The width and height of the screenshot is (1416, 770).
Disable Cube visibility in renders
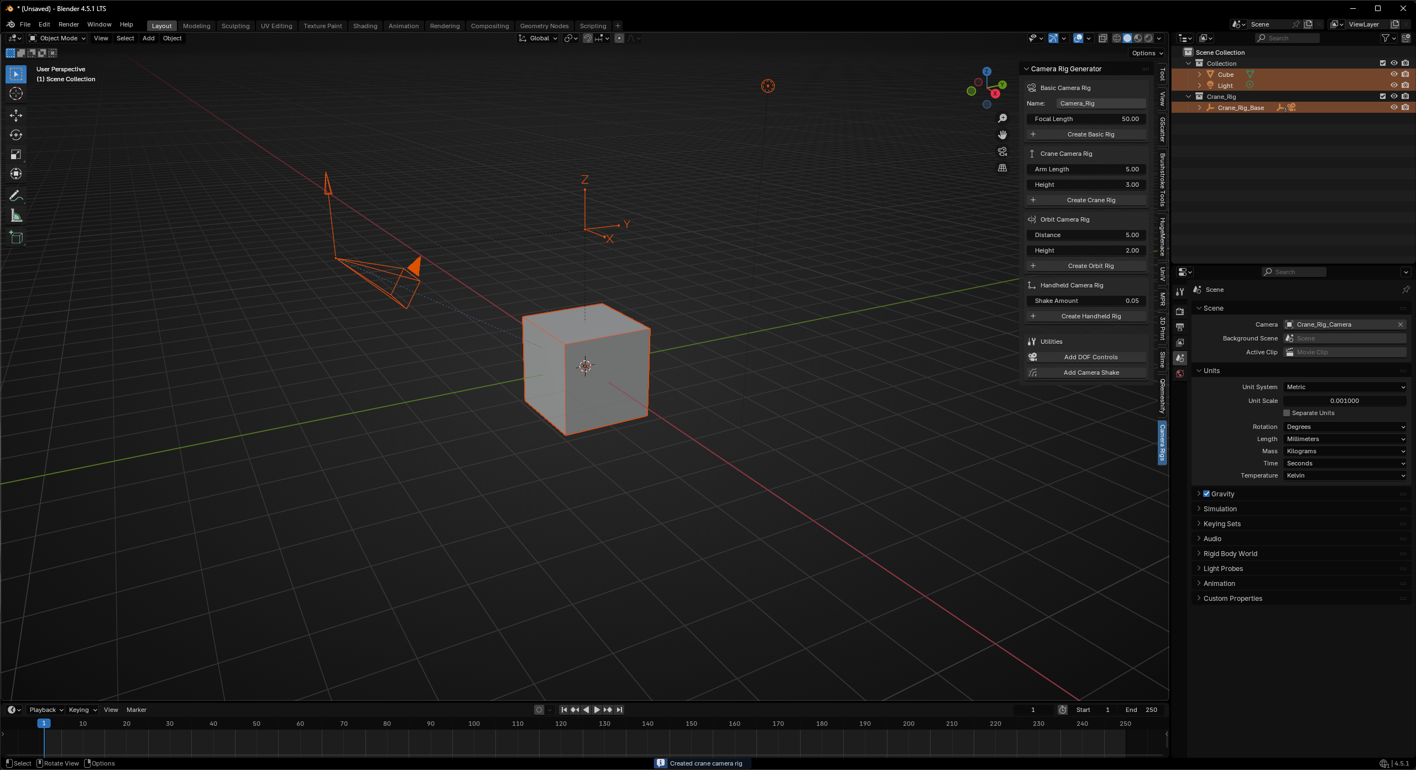pyautogui.click(x=1405, y=74)
